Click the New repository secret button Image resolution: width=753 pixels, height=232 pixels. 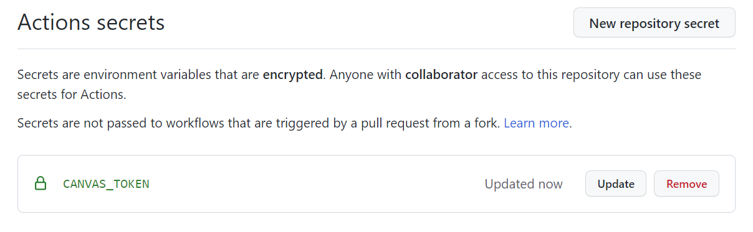coord(654,24)
